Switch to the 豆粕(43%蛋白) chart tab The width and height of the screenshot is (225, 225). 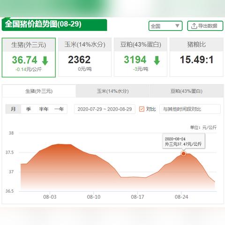click(x=187, y=91)
